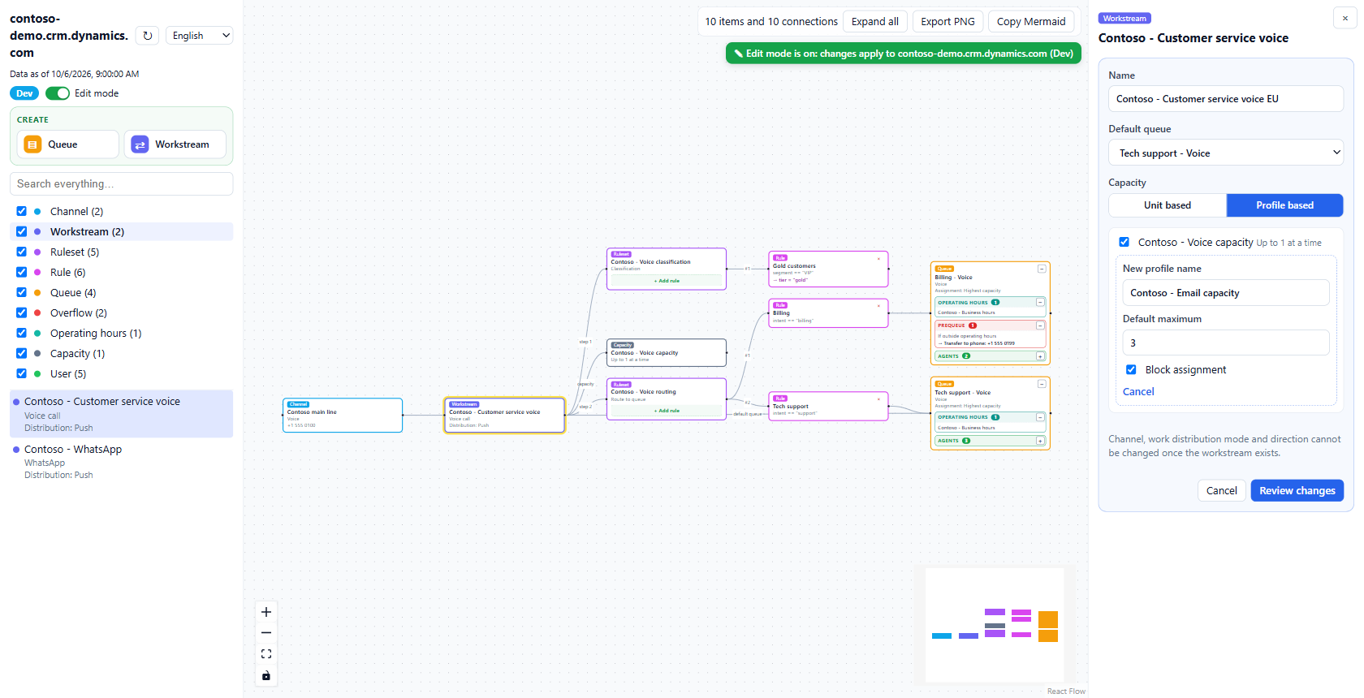Expand Tech support - Voice agents section
Viewport: 1364px width, 698px height.
tap(1040, 441)
